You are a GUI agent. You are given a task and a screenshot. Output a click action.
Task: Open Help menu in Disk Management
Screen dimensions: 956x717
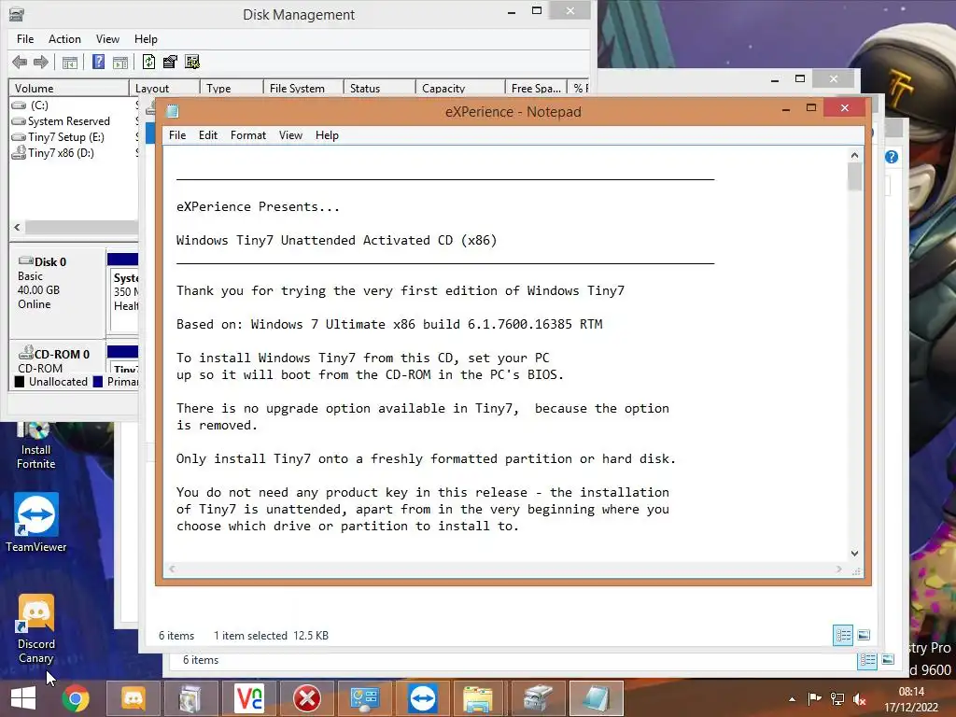coord(146,39)
